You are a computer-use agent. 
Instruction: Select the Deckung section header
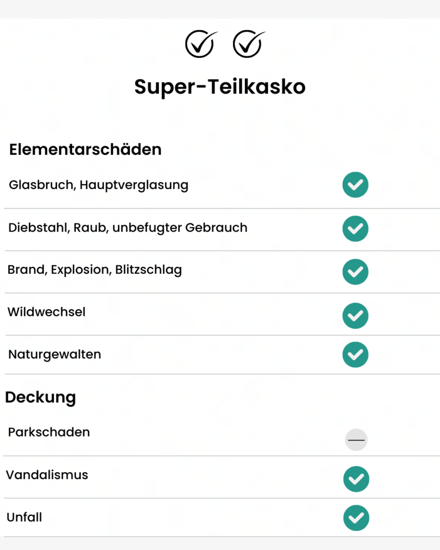pos(40,398)
